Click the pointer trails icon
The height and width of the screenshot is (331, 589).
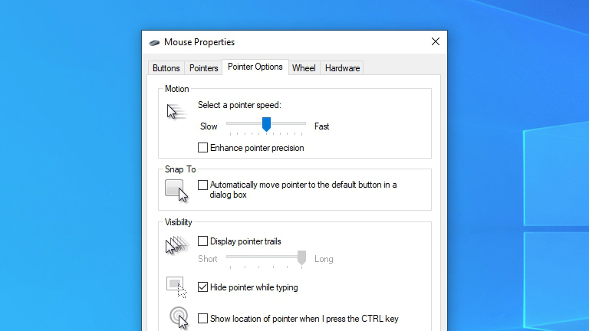click(176, 245)
